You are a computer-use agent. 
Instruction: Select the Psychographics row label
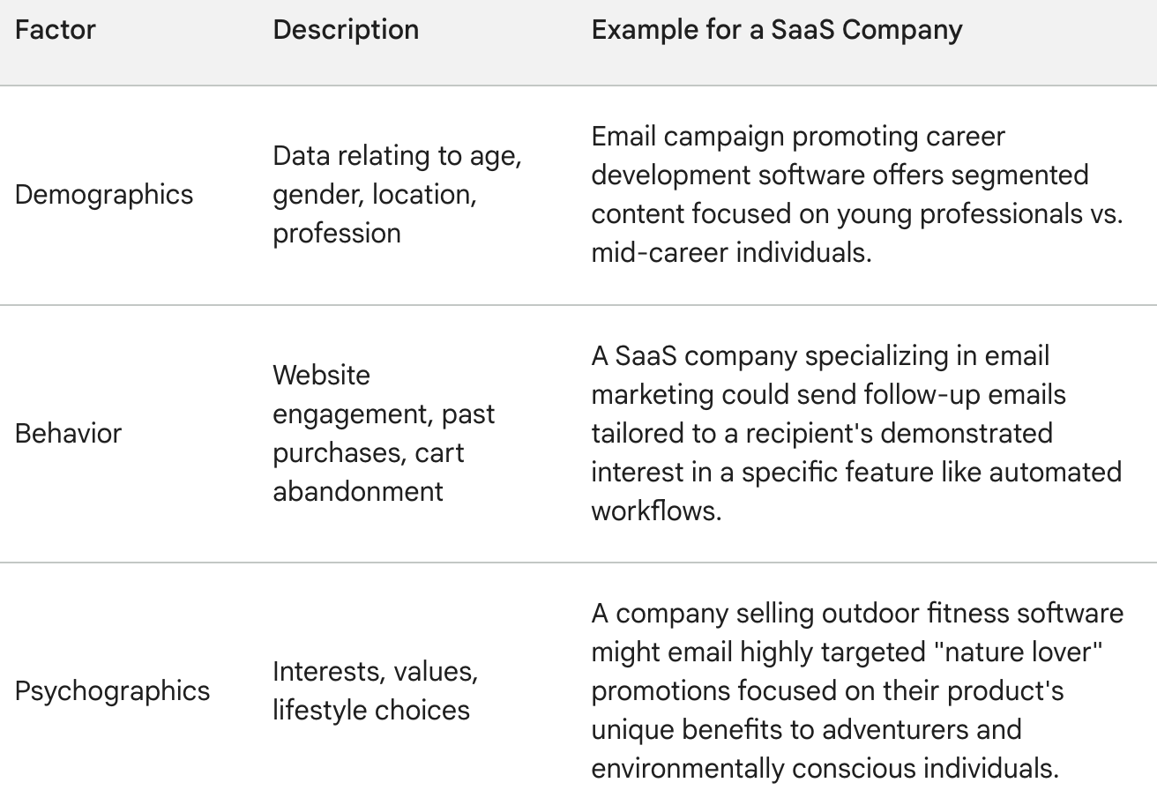(x=113, y=690)
